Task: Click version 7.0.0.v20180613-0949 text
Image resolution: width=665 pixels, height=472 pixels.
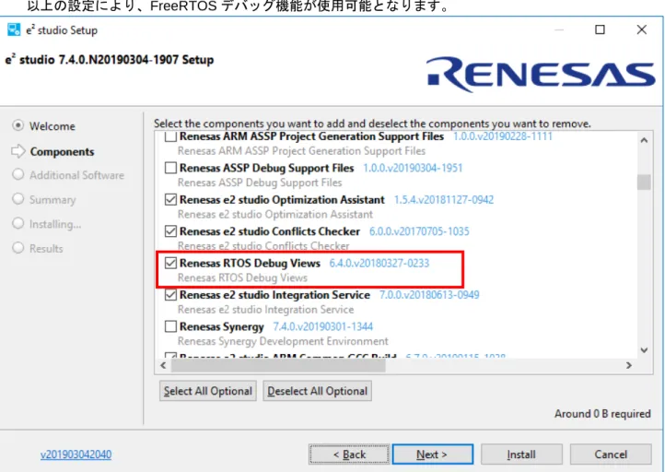Action: click(x=429, y=295)
